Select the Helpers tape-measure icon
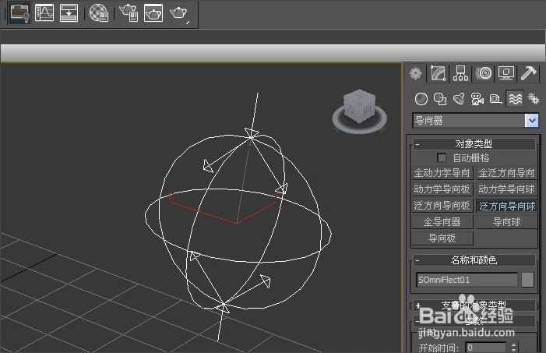 496,99
